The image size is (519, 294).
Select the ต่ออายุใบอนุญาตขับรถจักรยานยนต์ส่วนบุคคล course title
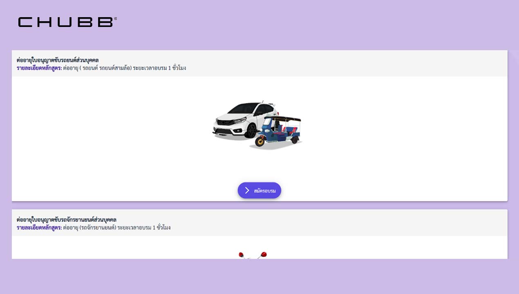[67, 220]
